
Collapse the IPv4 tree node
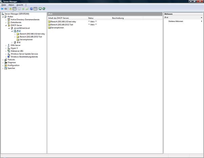12,31
